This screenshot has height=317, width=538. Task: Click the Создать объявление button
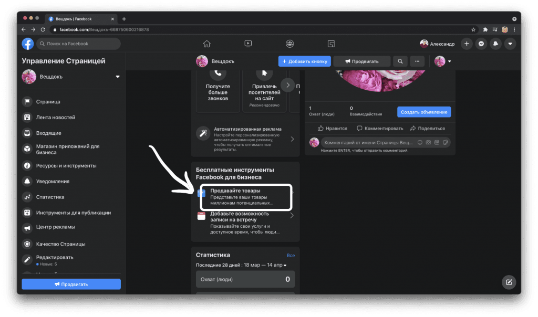click(x=424, y=112)
